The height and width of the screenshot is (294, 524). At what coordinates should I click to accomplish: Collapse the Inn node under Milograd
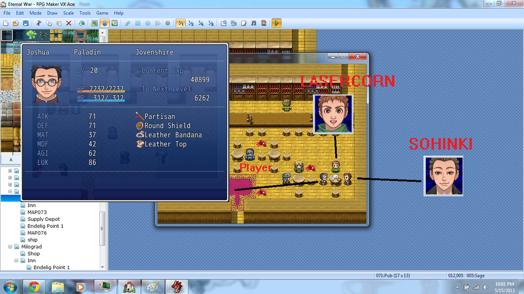[16, 260]
